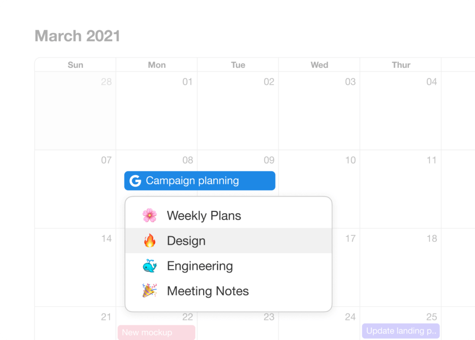
Task: Click the Sunday 07 date cell
Action: (x=75, y=189)
